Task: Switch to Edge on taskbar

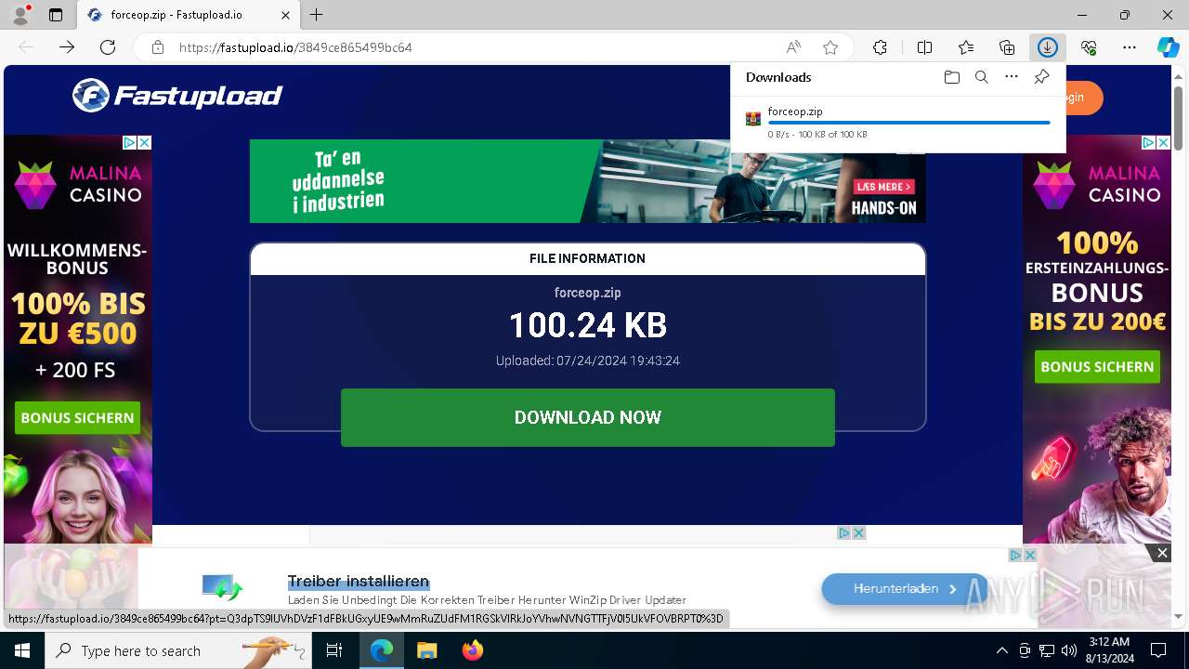Action: (382, 650)
